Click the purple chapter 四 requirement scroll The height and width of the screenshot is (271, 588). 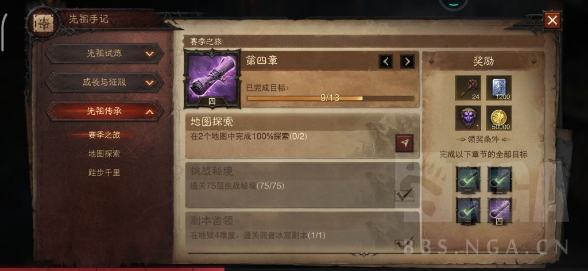(x=500, y=211)
